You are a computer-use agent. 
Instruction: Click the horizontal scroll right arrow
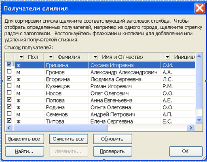coord(191,128)
